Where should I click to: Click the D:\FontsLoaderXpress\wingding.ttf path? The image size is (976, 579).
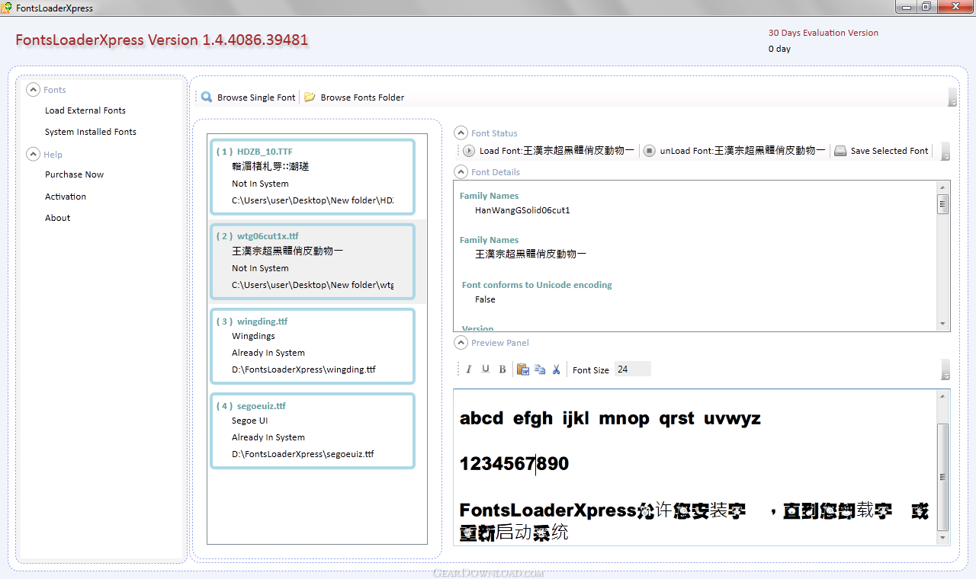click(x=303, y=369)
